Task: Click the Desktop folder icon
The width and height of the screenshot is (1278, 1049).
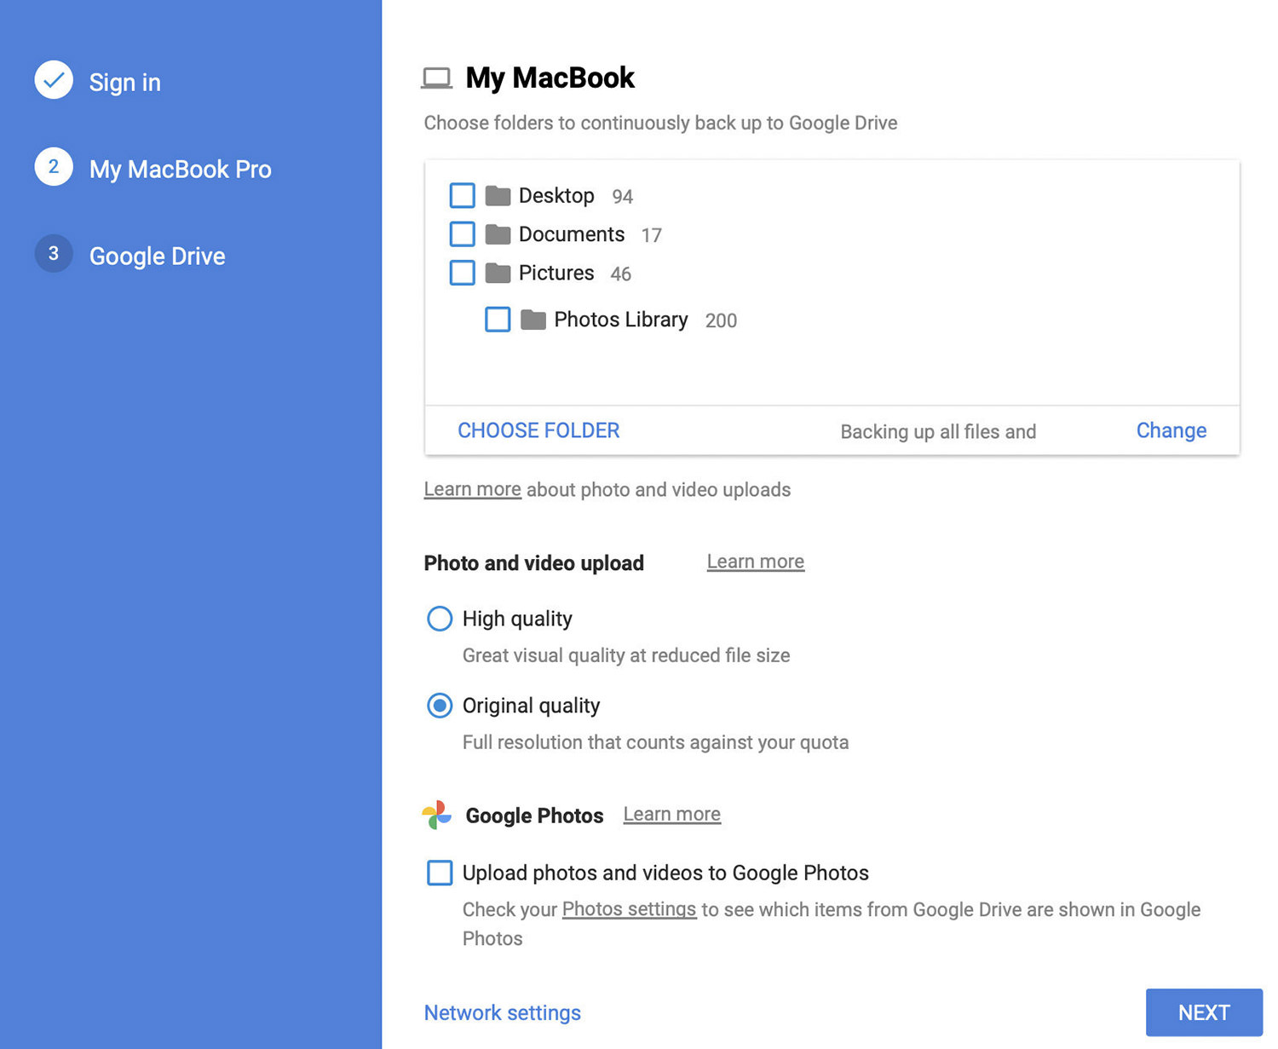Action: (498, 196)
